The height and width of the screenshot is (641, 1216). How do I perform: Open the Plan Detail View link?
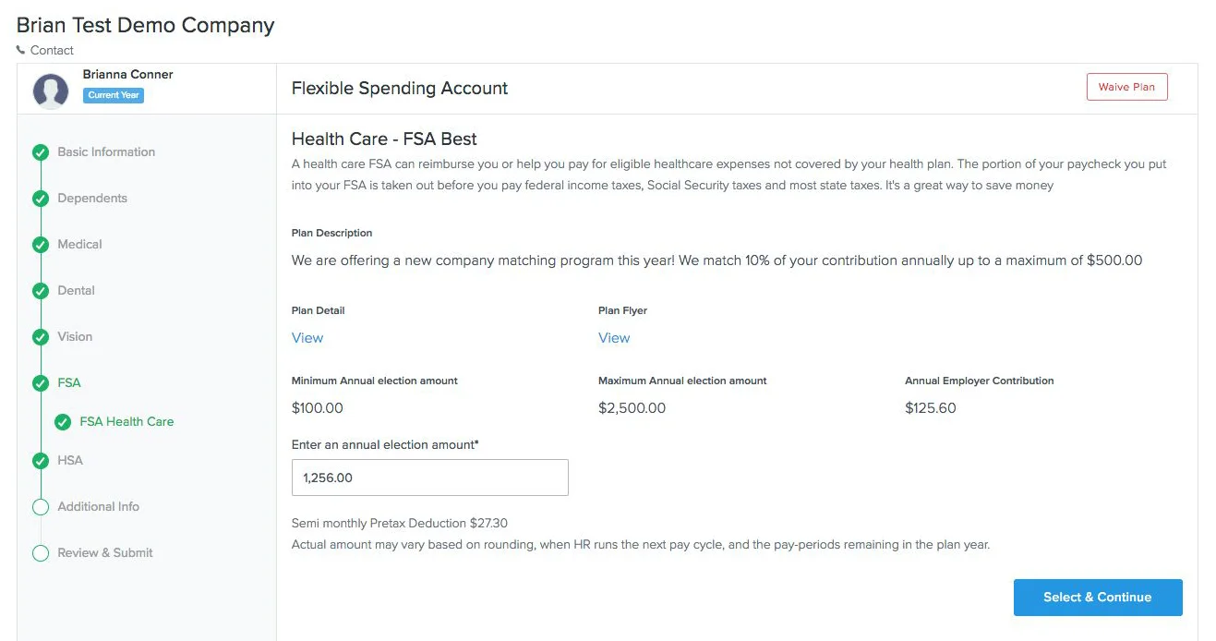click(307, 338)
